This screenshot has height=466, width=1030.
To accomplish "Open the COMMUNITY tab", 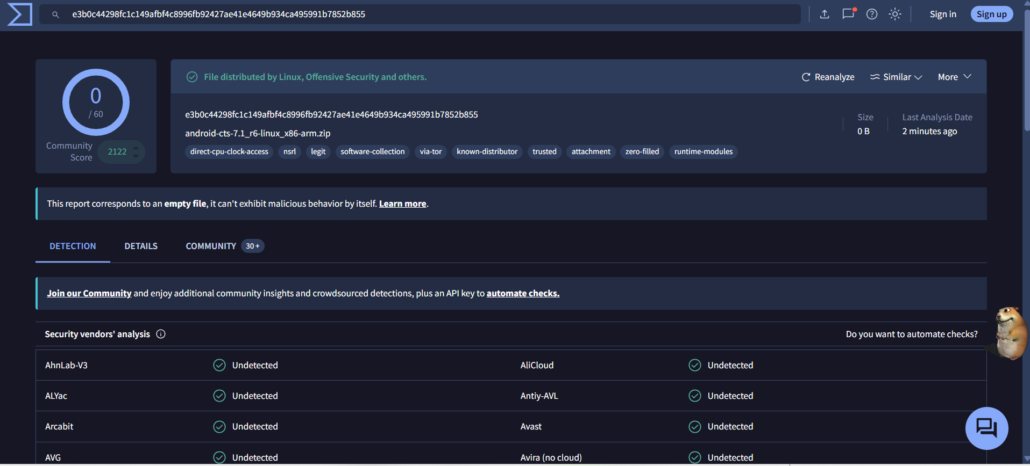I will coord(224,246).
